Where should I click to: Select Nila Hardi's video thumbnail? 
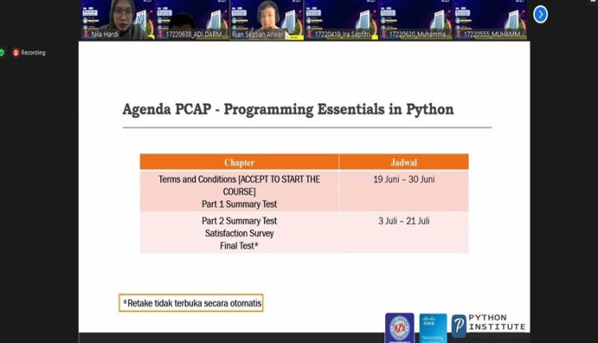[118, 19]
